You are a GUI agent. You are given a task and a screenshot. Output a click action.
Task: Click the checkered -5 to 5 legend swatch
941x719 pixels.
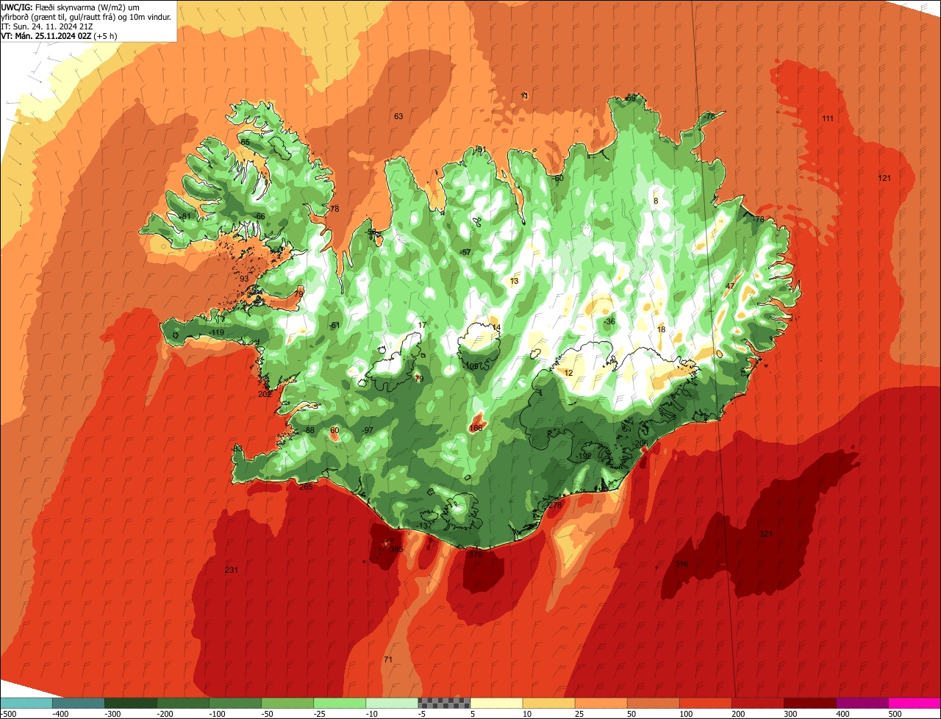pos(444,703)
